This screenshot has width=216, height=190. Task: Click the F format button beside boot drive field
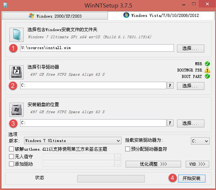coord(170,86)
